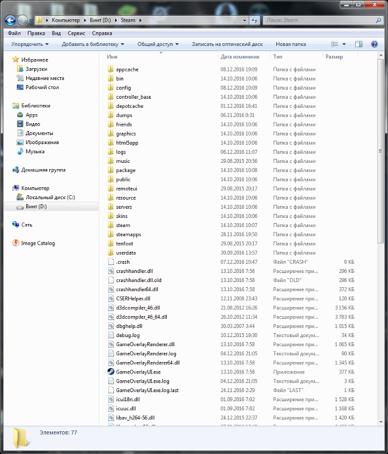Click the scrollbar up arrow

tap(381, 55)
